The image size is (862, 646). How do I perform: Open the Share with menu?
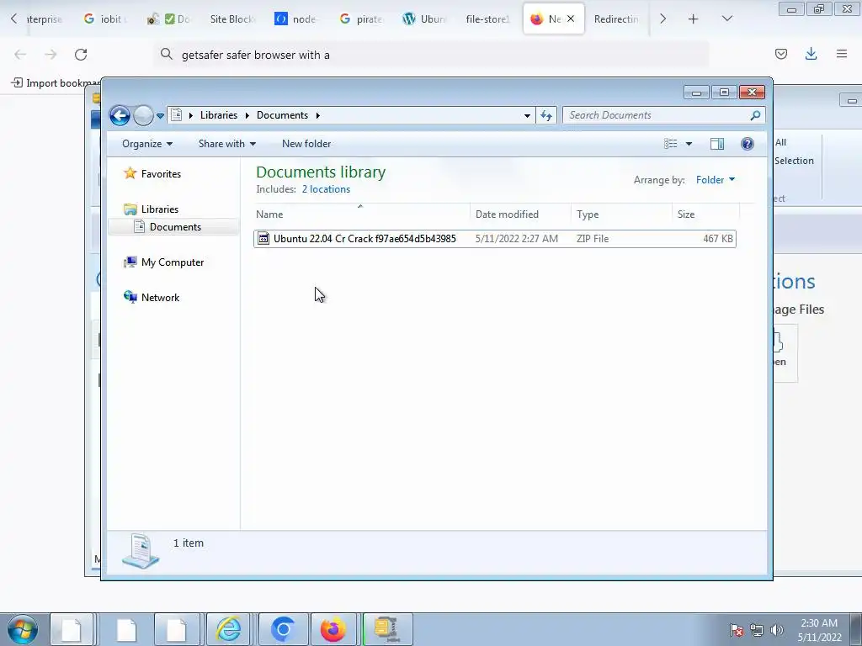227,144
